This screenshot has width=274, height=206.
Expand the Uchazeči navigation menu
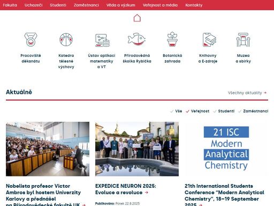pyautogui.click(x=34, y=5)
